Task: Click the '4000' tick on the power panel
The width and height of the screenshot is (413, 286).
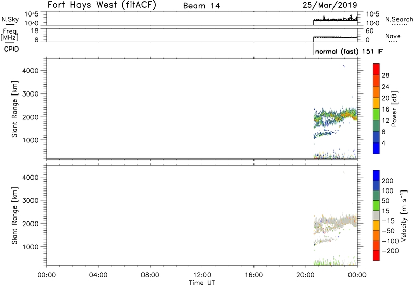Action: tap(30, 71)
